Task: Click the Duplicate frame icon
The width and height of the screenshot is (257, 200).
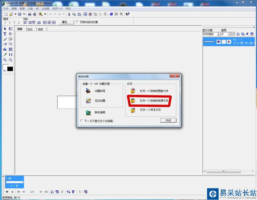Action: (57, 192)
